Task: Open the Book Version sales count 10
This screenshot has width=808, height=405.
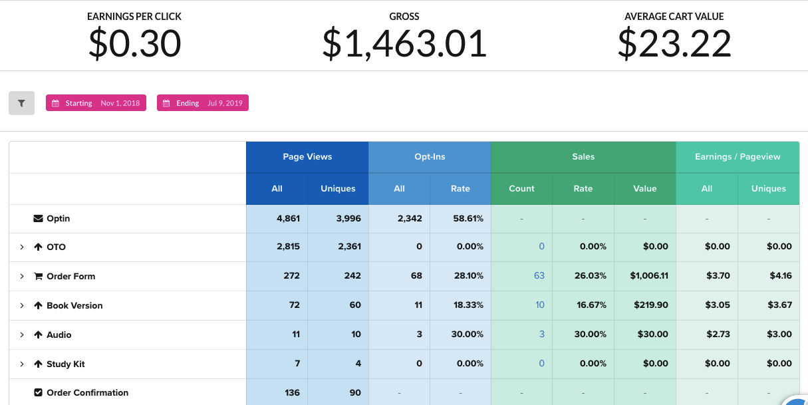Action: [539, 305]
